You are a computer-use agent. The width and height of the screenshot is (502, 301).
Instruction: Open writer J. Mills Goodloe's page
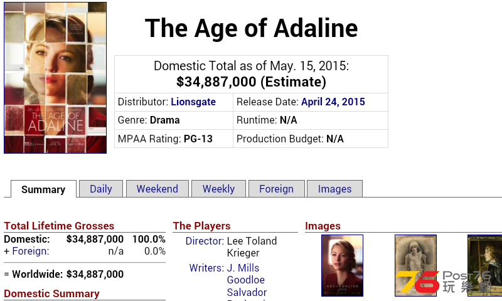245,274
